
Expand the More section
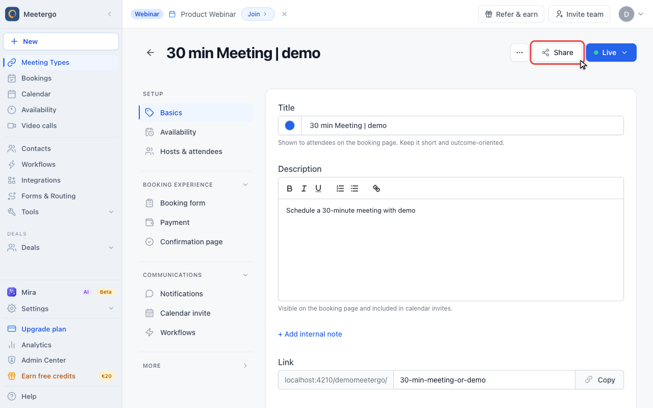pyautogui.click(x=245, y=366)
